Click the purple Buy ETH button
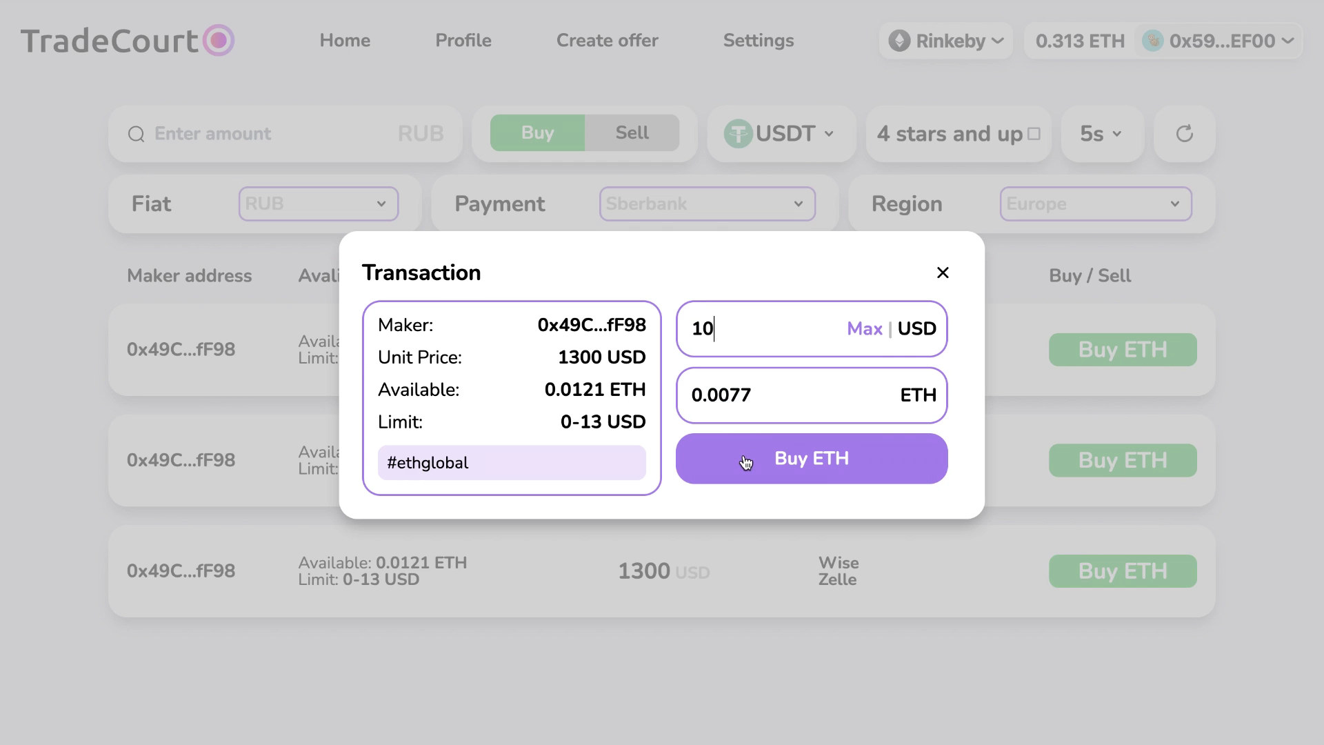1324x745 pixels. tap(812, 459)
